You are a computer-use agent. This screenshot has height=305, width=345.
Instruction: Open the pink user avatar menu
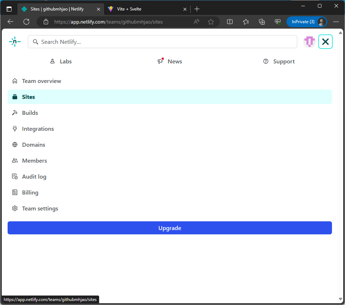coord(309,41)
